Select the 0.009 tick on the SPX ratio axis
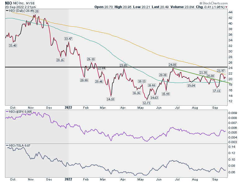This screenshot has width=242, height=182. coord(233,113)
